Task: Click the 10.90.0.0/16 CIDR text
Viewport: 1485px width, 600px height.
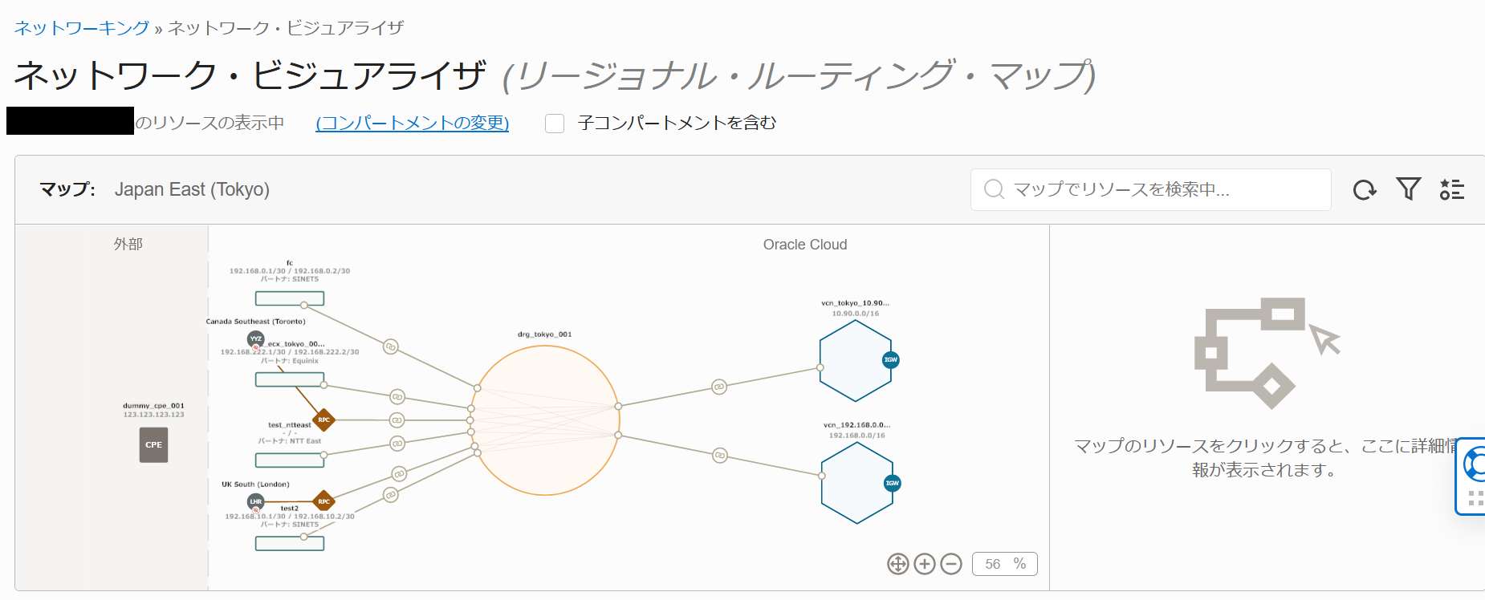Action: point(856,314)
